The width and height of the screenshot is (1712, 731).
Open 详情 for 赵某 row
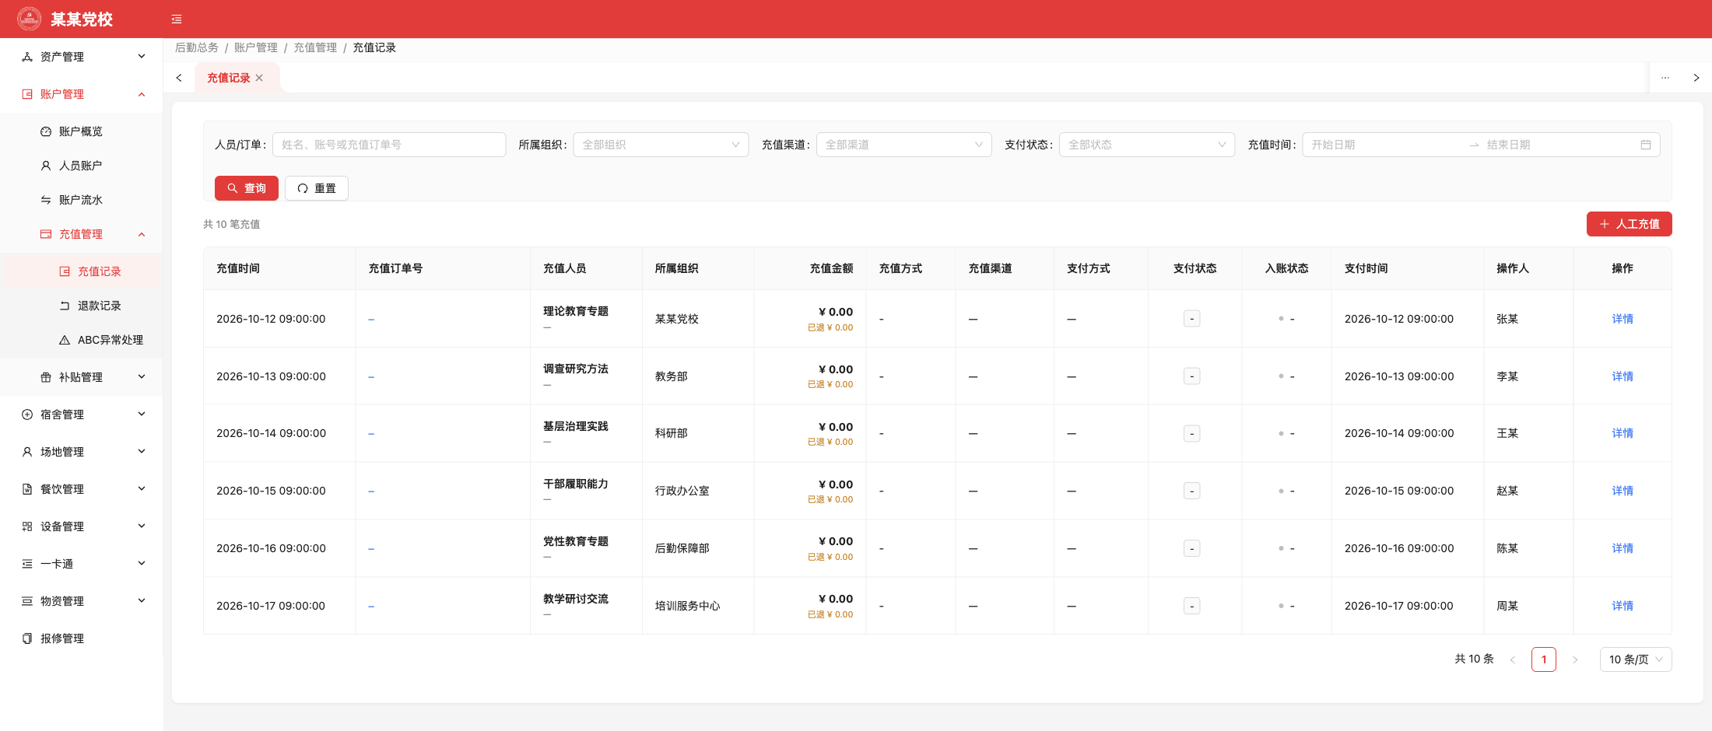point(1623,491)
